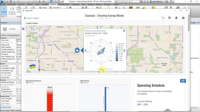Open the Detail Level dropdown value
Viewport: 200px width, 112px height.
point(19,45)
